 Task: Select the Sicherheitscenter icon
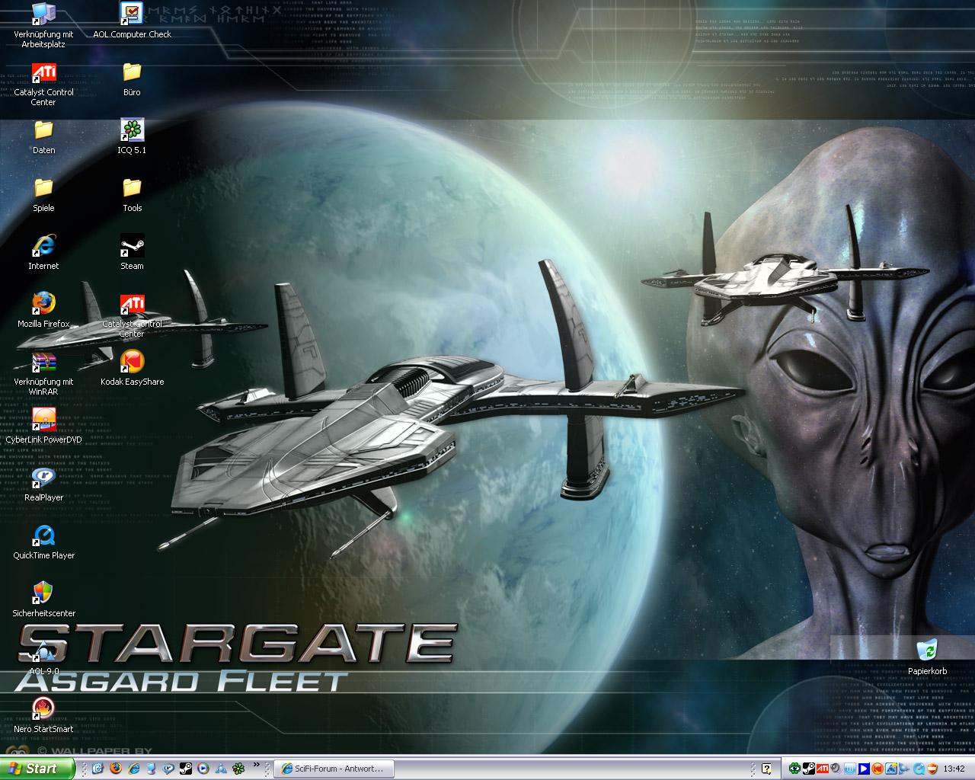(43, 594)
